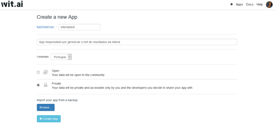This screenshot has height=124, width=276.
Task: Click the Create App button
Action: click(49, 119)
